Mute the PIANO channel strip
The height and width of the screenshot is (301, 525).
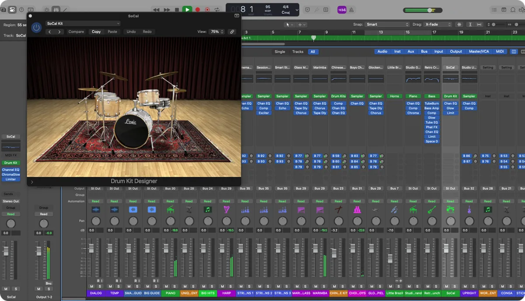click(x=167, y=287)
